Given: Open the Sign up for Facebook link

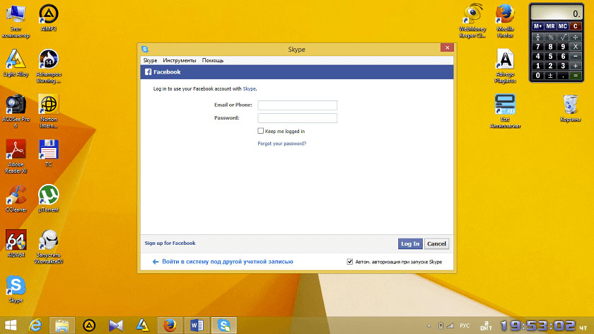Looking at the screenshot, I should pyautogui.click(x=170, y=243).
